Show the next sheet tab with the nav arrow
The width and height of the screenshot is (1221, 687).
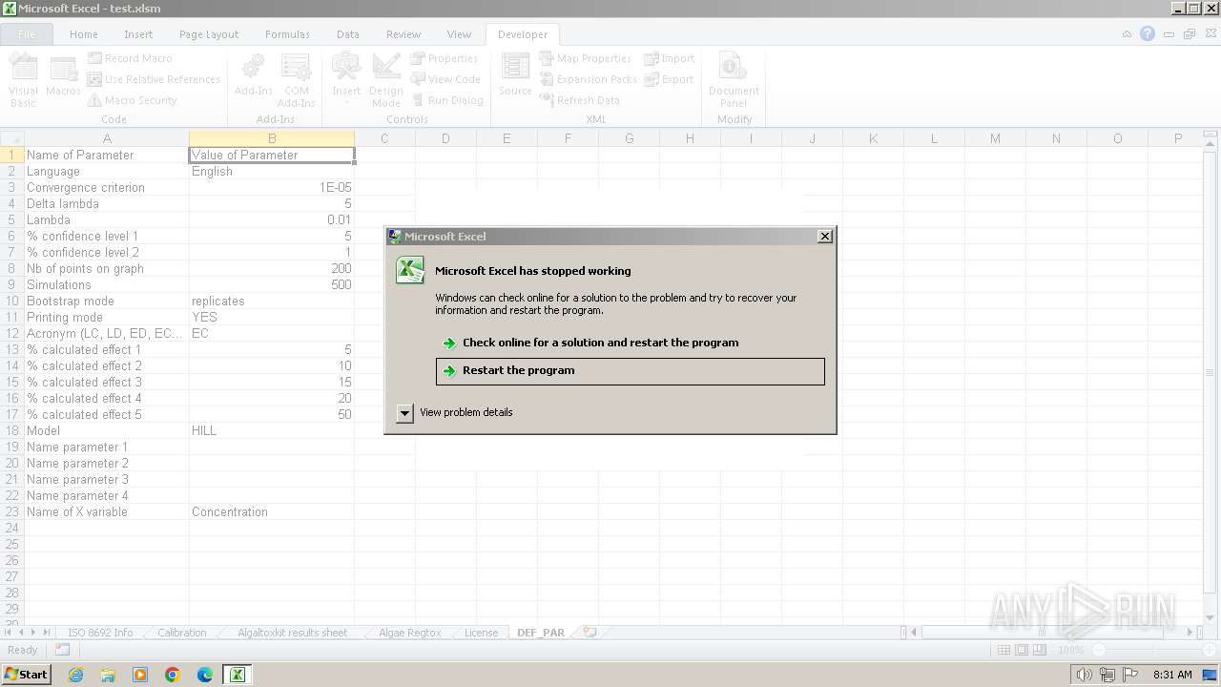tap(33, 632)
